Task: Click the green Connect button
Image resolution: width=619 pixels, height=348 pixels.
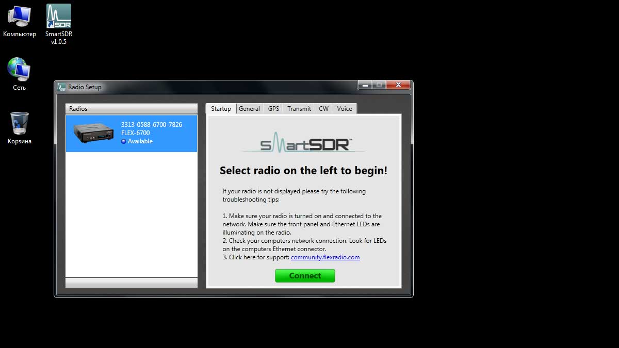Action: pos(305,276)
